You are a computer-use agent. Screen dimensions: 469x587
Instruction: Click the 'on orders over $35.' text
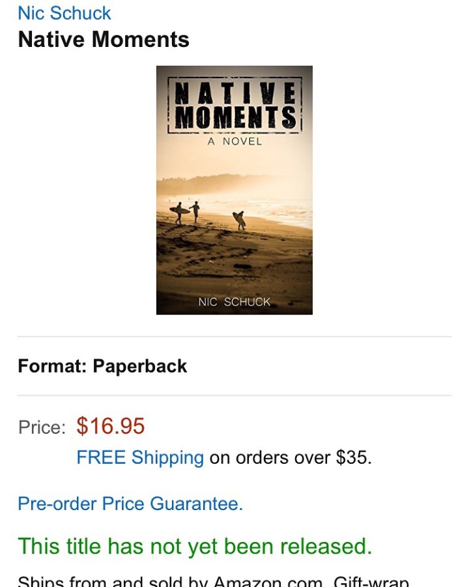(291, 457)
